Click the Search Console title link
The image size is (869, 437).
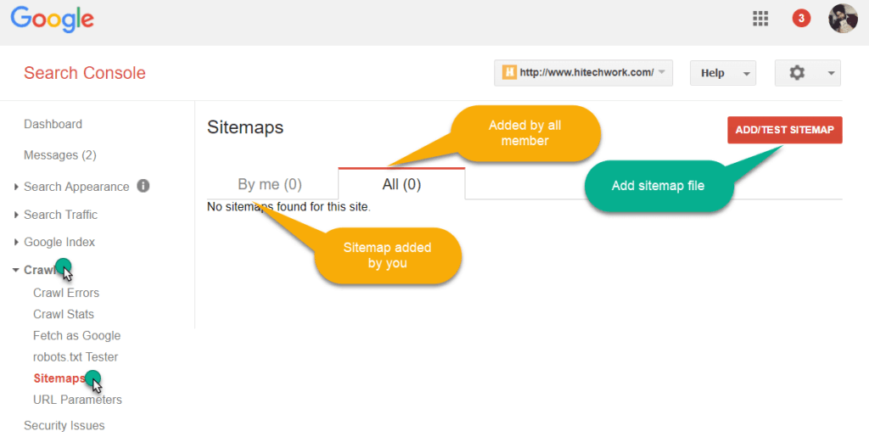[85, 73]
